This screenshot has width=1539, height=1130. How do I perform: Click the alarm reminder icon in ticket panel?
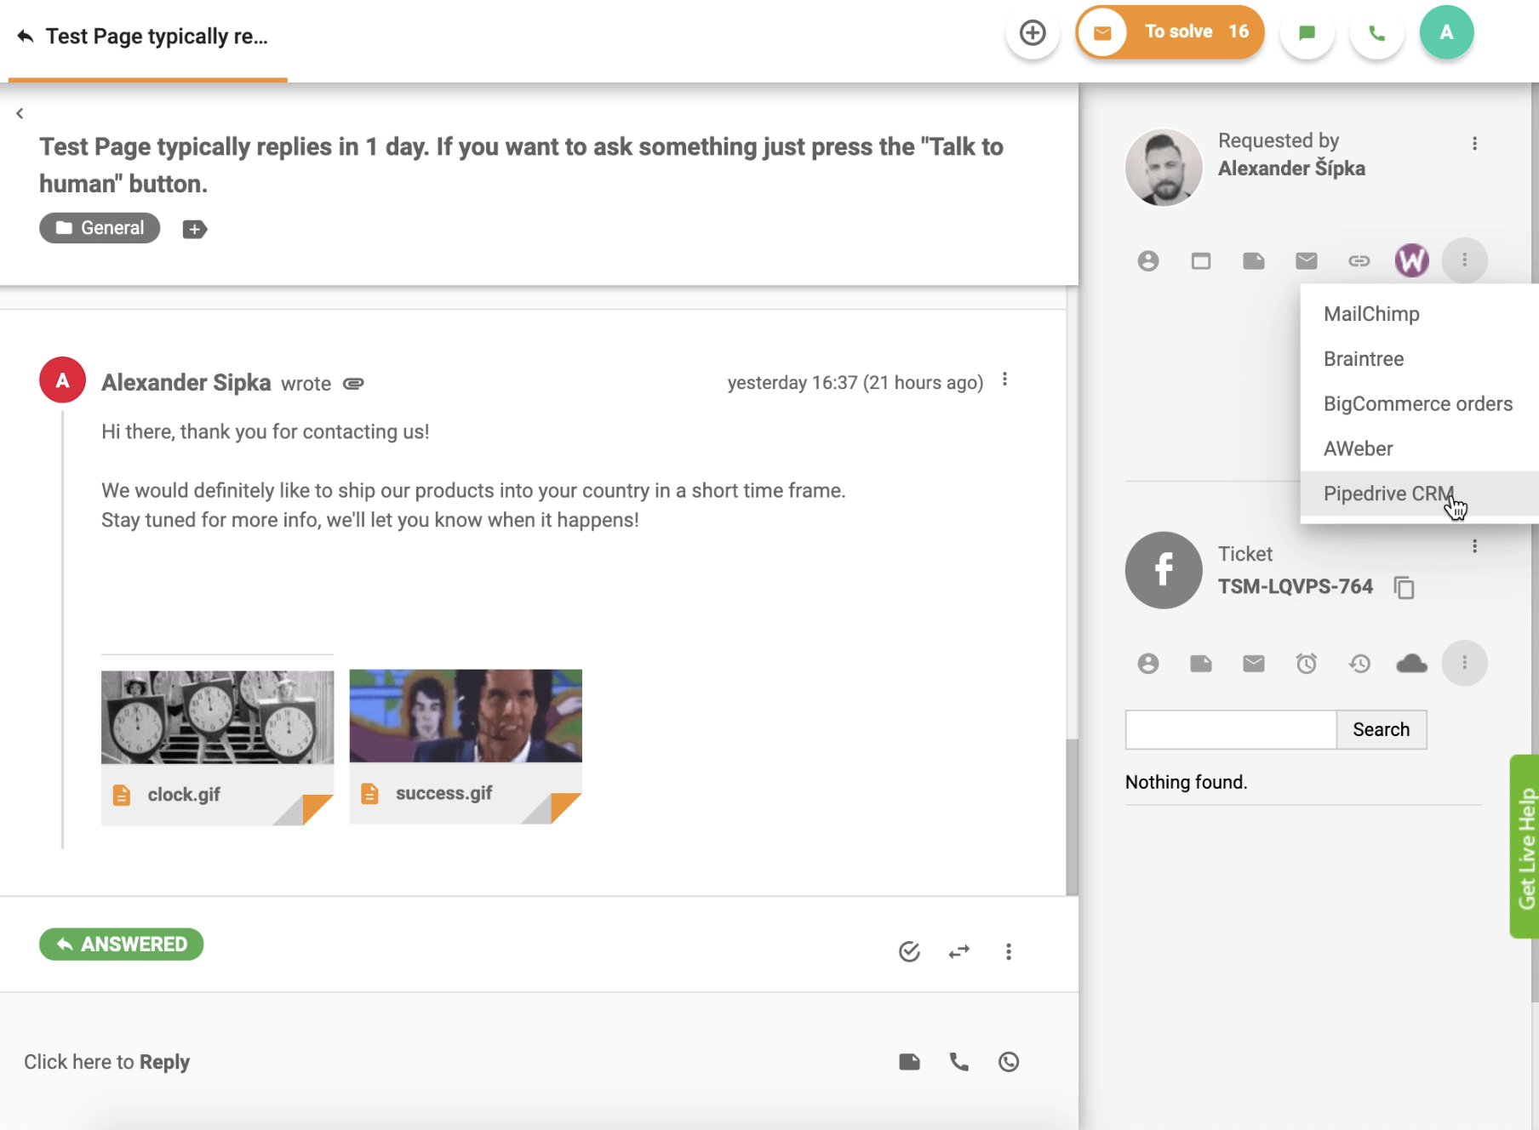tap(1307, 663)
